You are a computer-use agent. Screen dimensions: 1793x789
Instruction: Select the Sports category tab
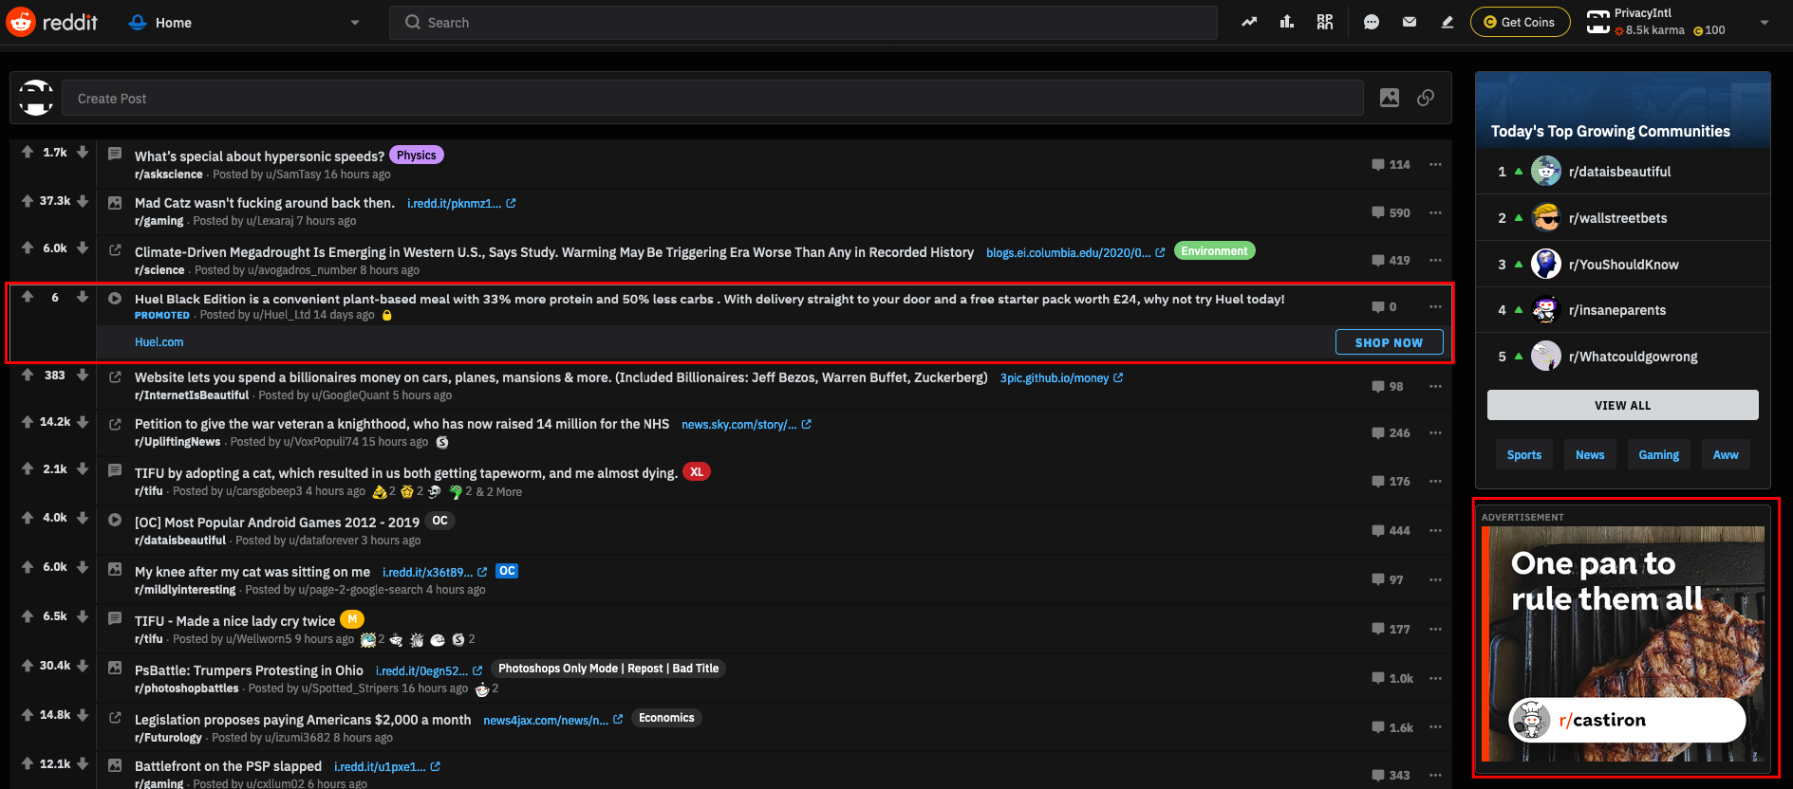tap(1523, 455)
